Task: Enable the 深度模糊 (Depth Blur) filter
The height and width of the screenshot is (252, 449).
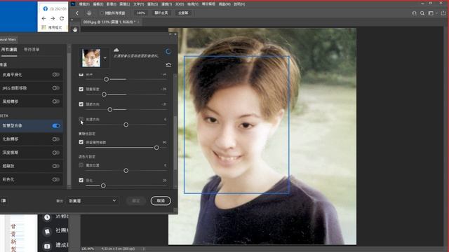Action: (x=56, y=153)
